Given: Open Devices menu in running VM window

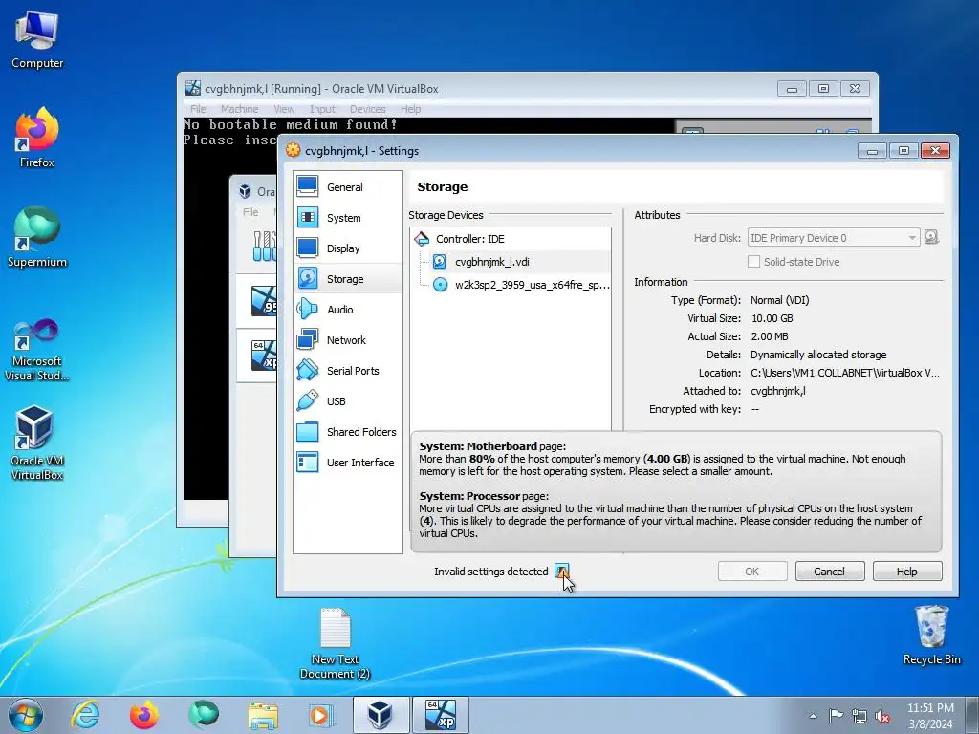Looking at the screenshot, I should pyautogui.click(x=368, y=109).
